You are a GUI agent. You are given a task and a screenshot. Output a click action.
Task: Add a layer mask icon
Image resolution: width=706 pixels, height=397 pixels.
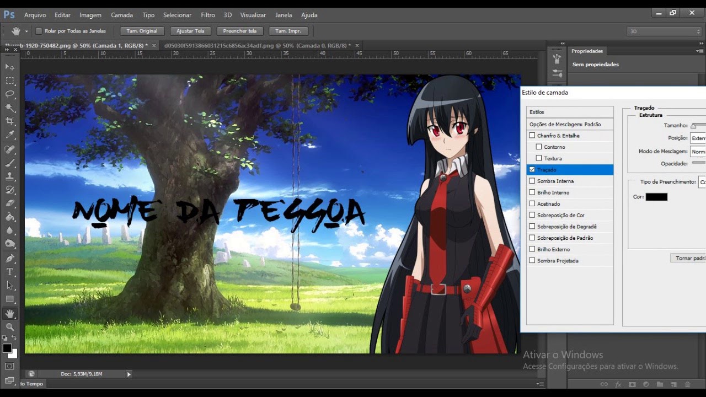(632, 384)
